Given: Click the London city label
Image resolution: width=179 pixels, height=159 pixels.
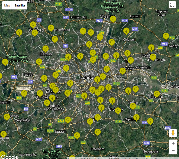Looking at the screenshot, I should click(88, 78).
